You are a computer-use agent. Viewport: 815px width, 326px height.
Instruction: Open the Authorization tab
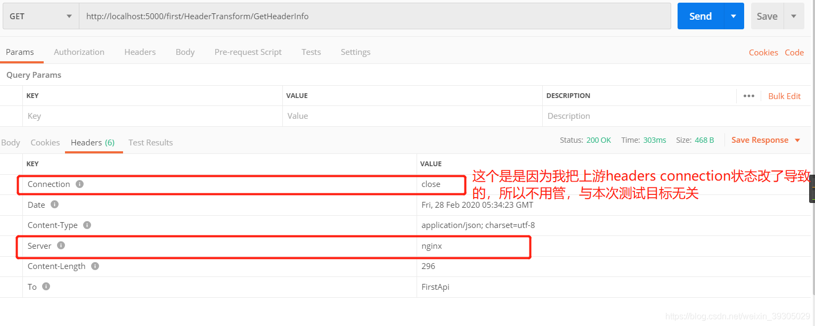click(79, 52)
